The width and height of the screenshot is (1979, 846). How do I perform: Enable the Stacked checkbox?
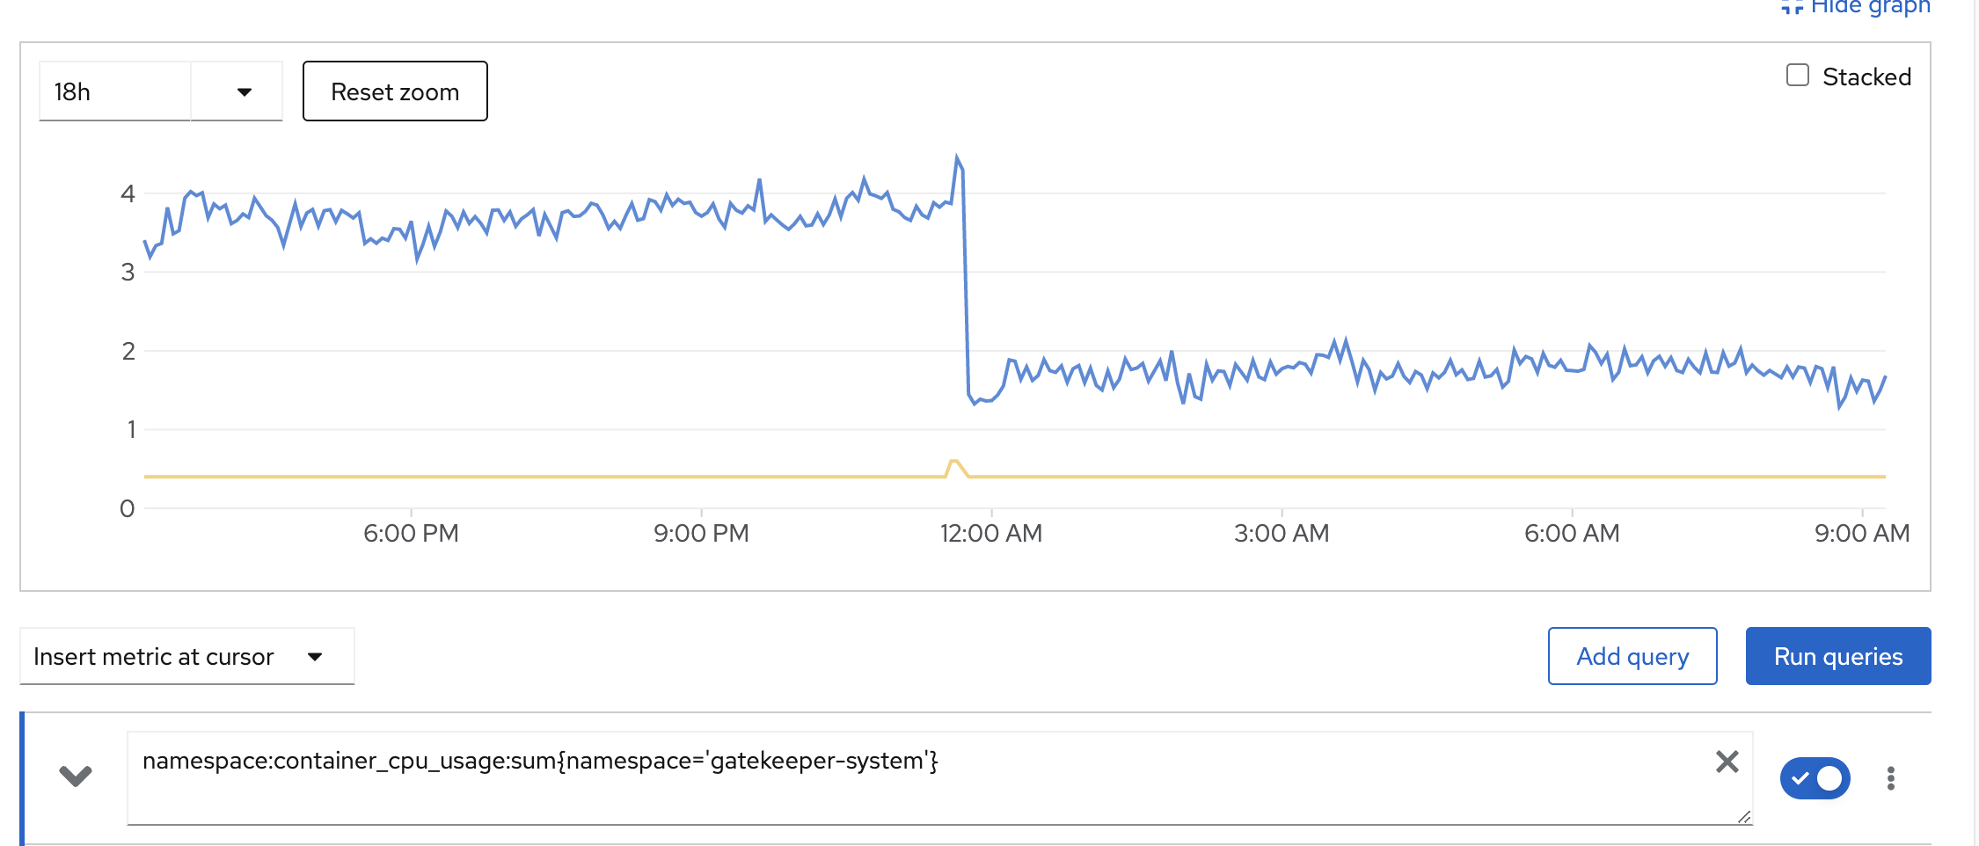(x=1795, y=75)
